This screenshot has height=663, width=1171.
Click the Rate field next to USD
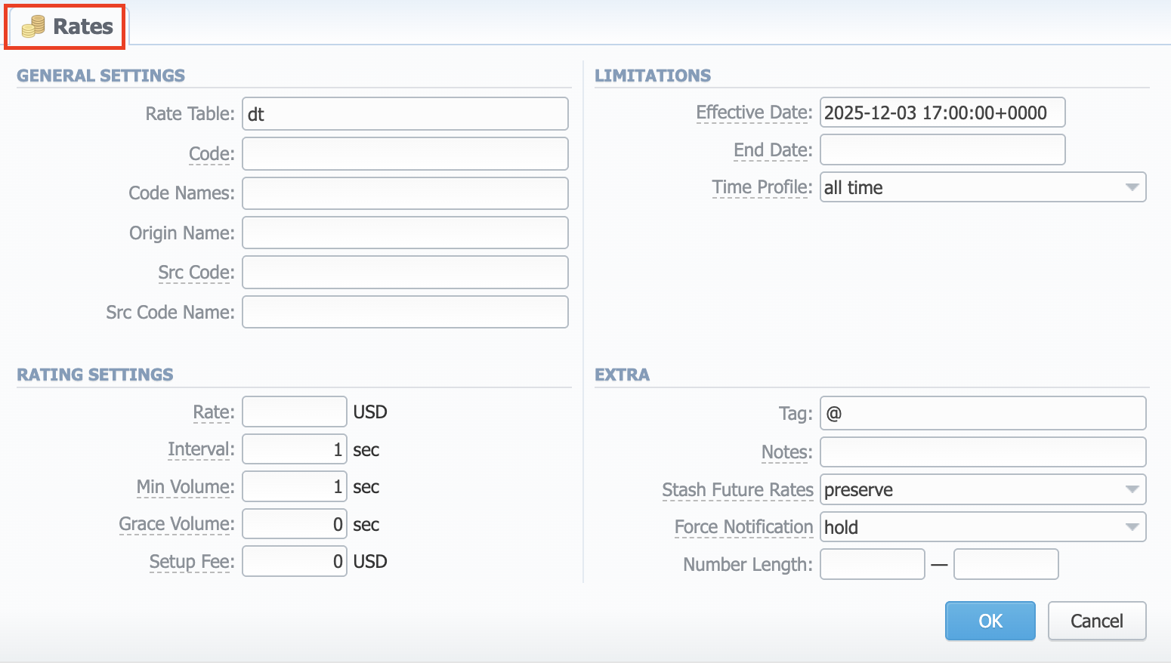[294, 411]
